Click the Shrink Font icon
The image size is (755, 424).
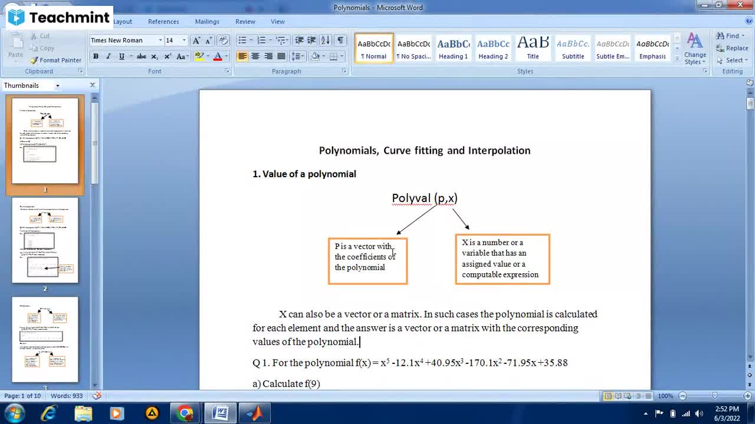click(209, 40)
